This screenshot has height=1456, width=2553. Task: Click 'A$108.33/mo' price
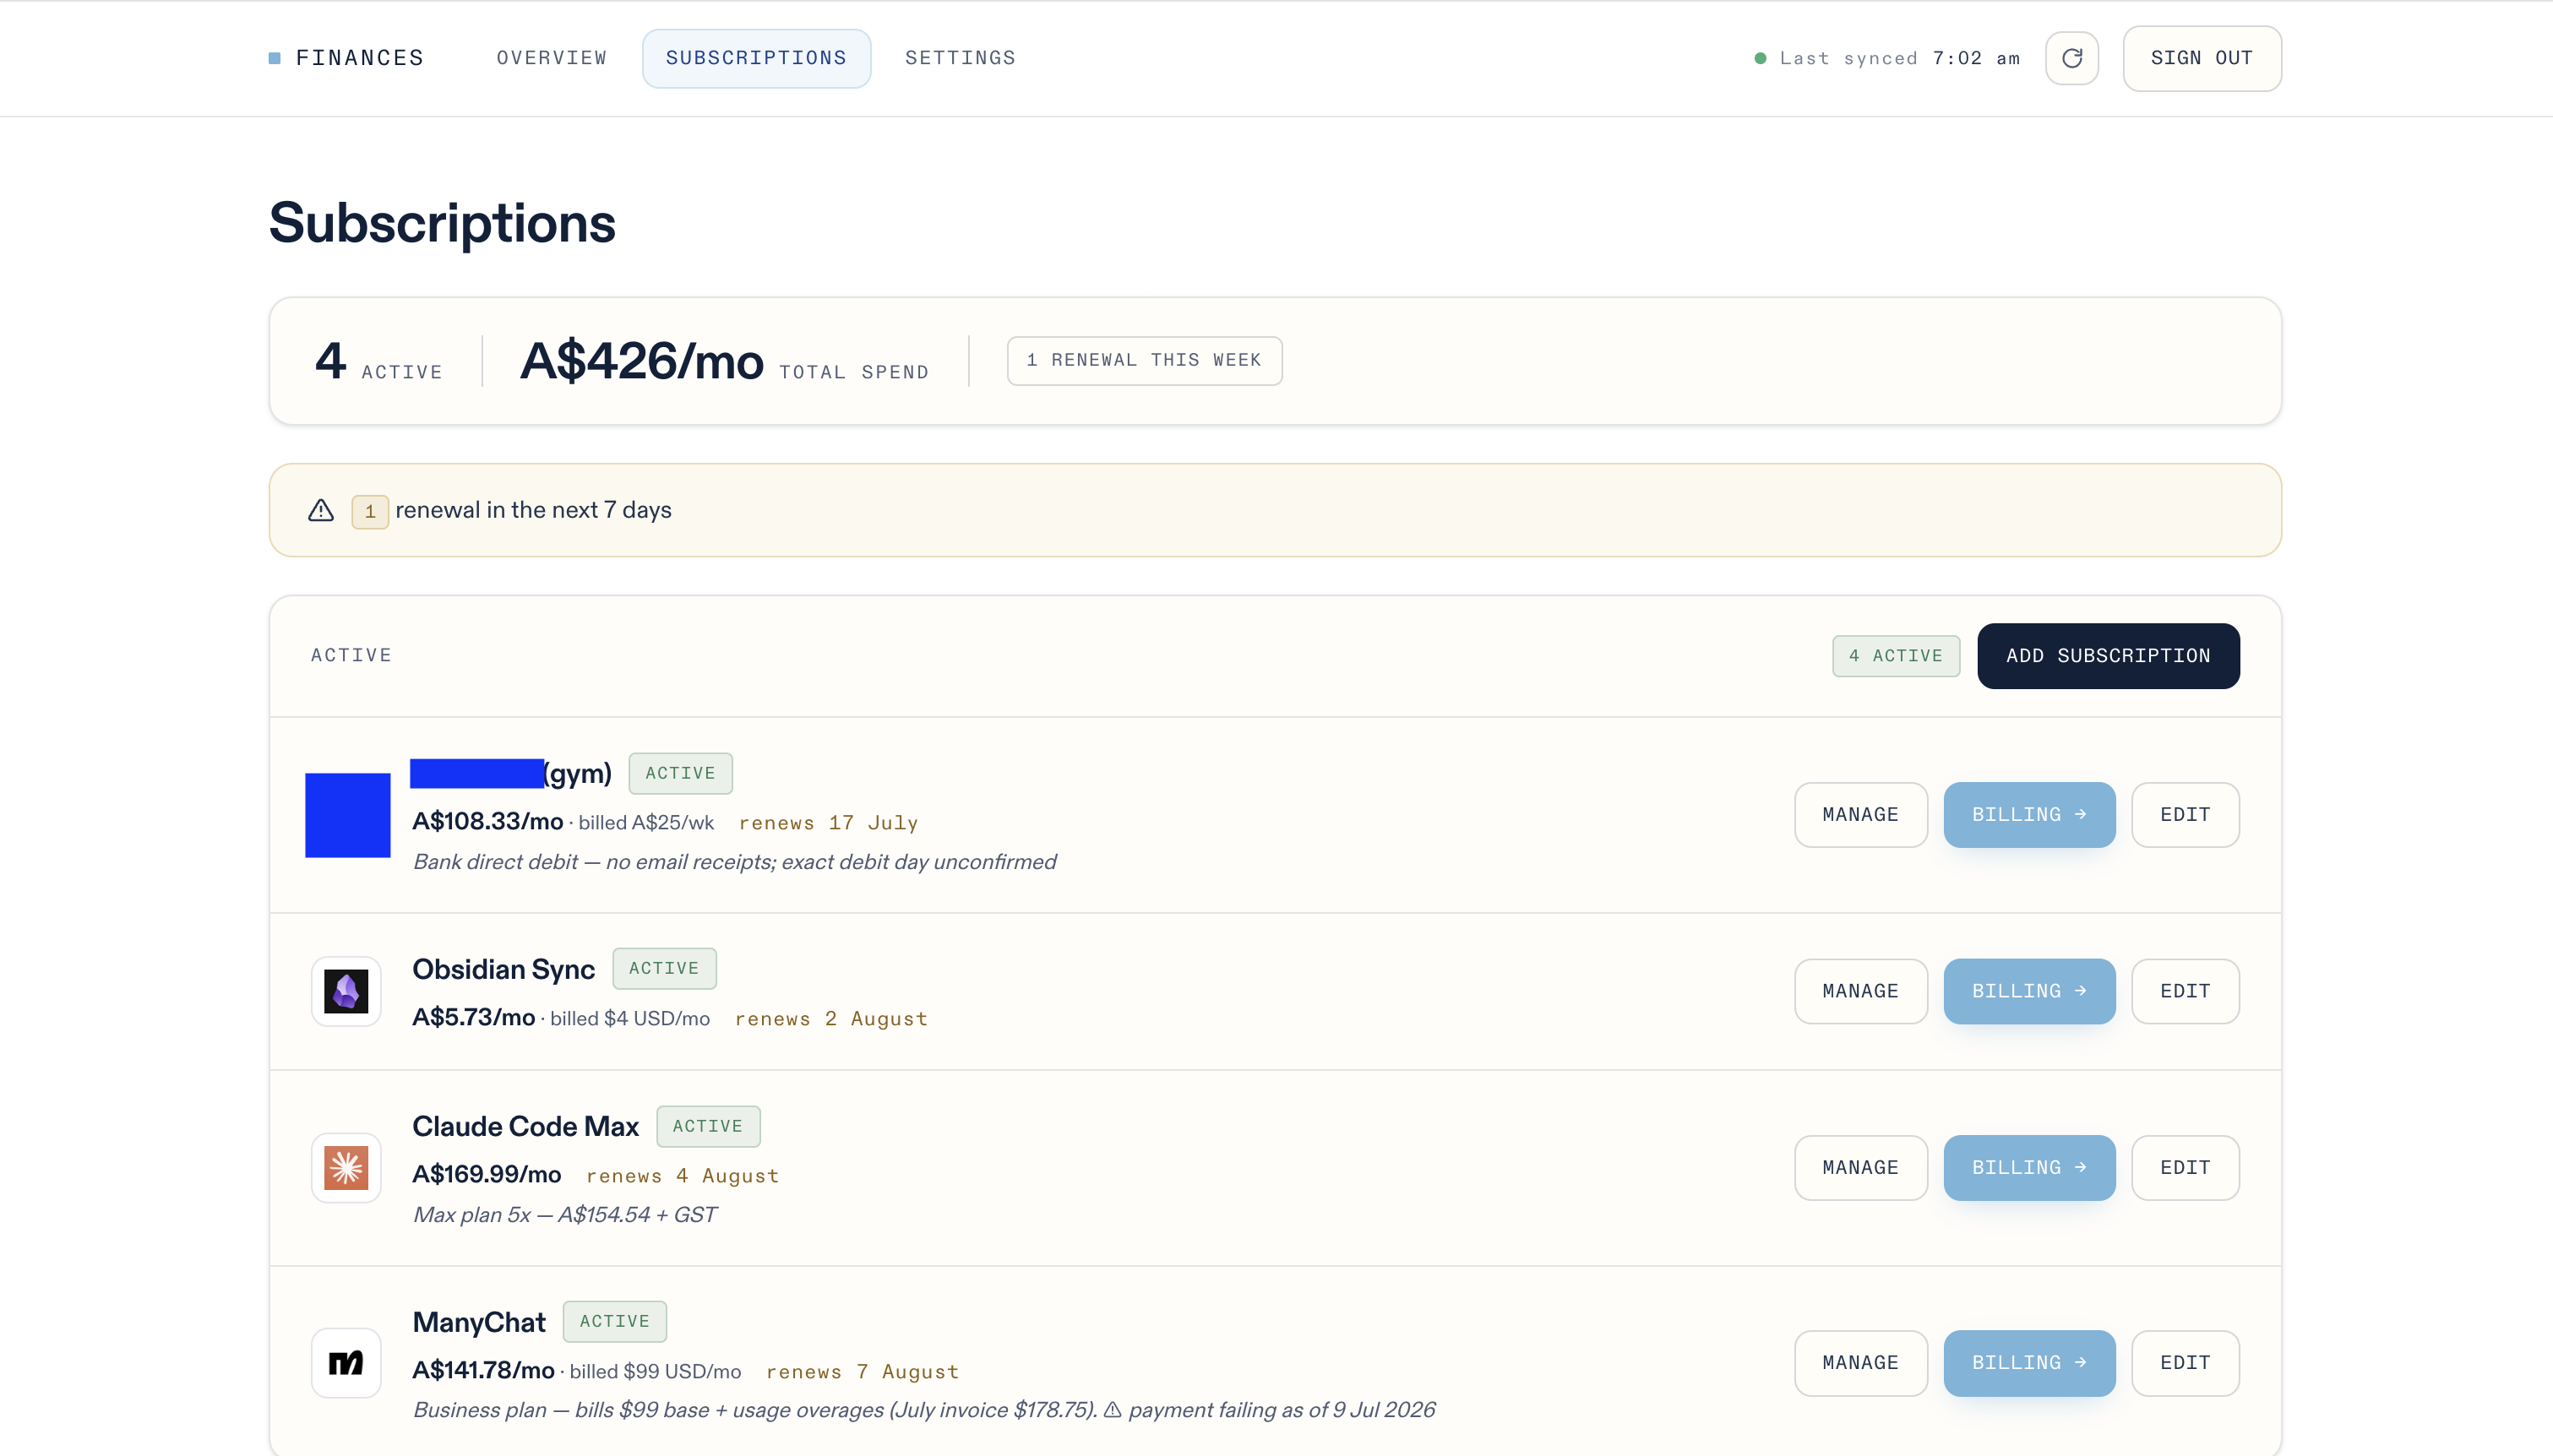coord(488,821)
